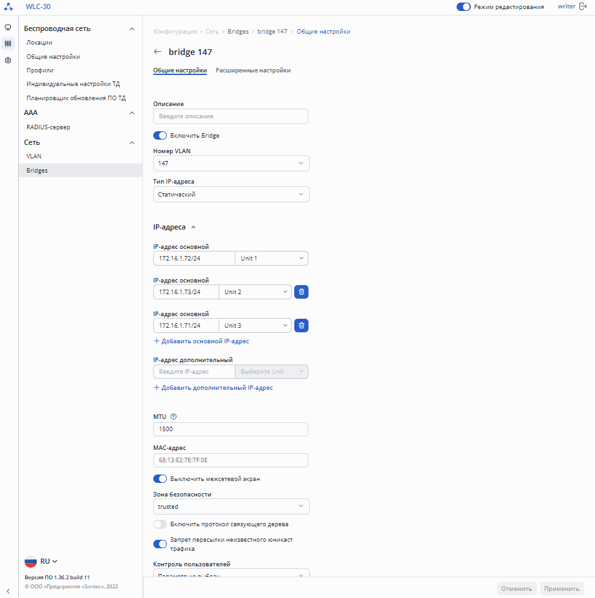Open the Номер VLAN dropdown

(231, 164)
